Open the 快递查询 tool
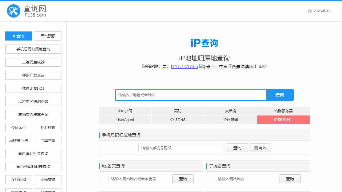342x192 pixels. coord(48,179)
